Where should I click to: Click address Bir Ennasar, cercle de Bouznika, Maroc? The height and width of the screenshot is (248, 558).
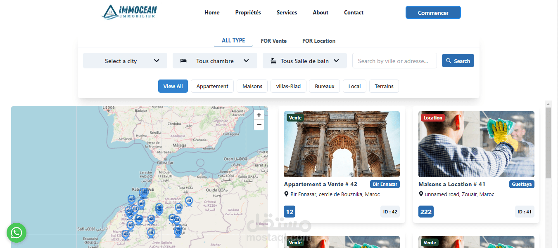point(335,194)
